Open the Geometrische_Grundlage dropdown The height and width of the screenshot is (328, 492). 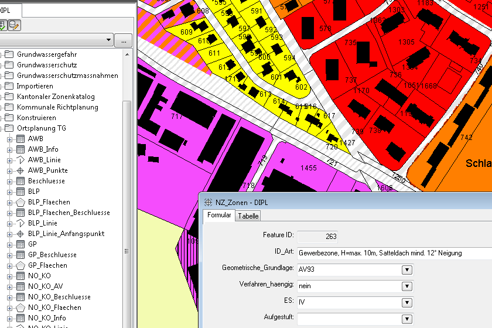(x=406, y=270)
